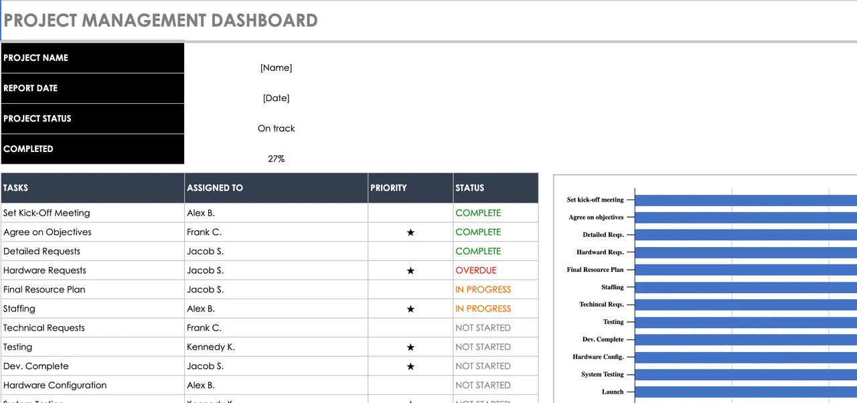Click Jacob S. in Final Resource Plan row
The image size is (857, 403).
click(x=276, y=290)
